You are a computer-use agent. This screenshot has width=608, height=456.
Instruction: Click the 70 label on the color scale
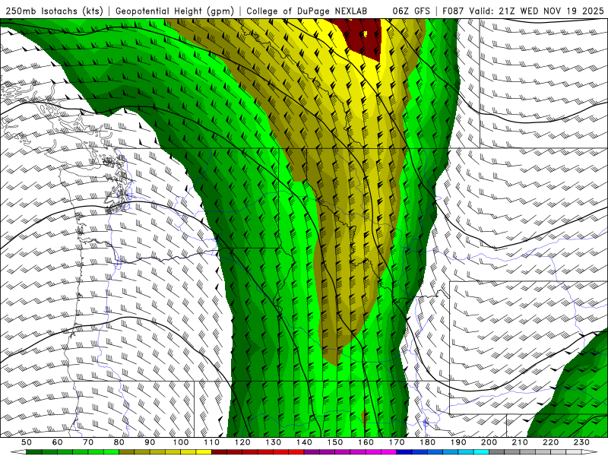point(88,442)
